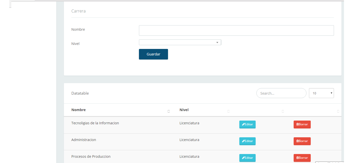Screen dimensions: 345x163
Task: Delete the Procesos de Produccion row
Action: [x=302, y=158]
